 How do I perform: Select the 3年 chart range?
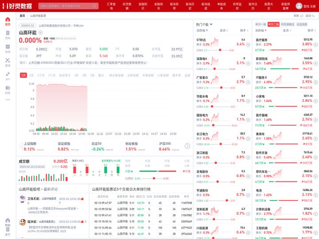coord(84,75)
